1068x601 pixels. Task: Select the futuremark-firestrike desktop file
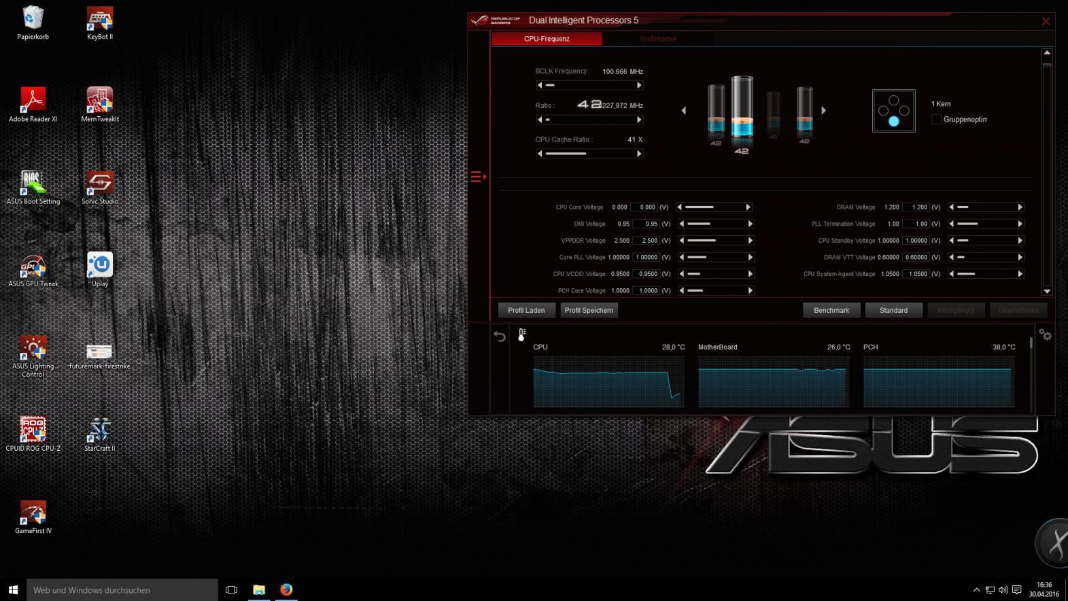[x=99, y=355]
